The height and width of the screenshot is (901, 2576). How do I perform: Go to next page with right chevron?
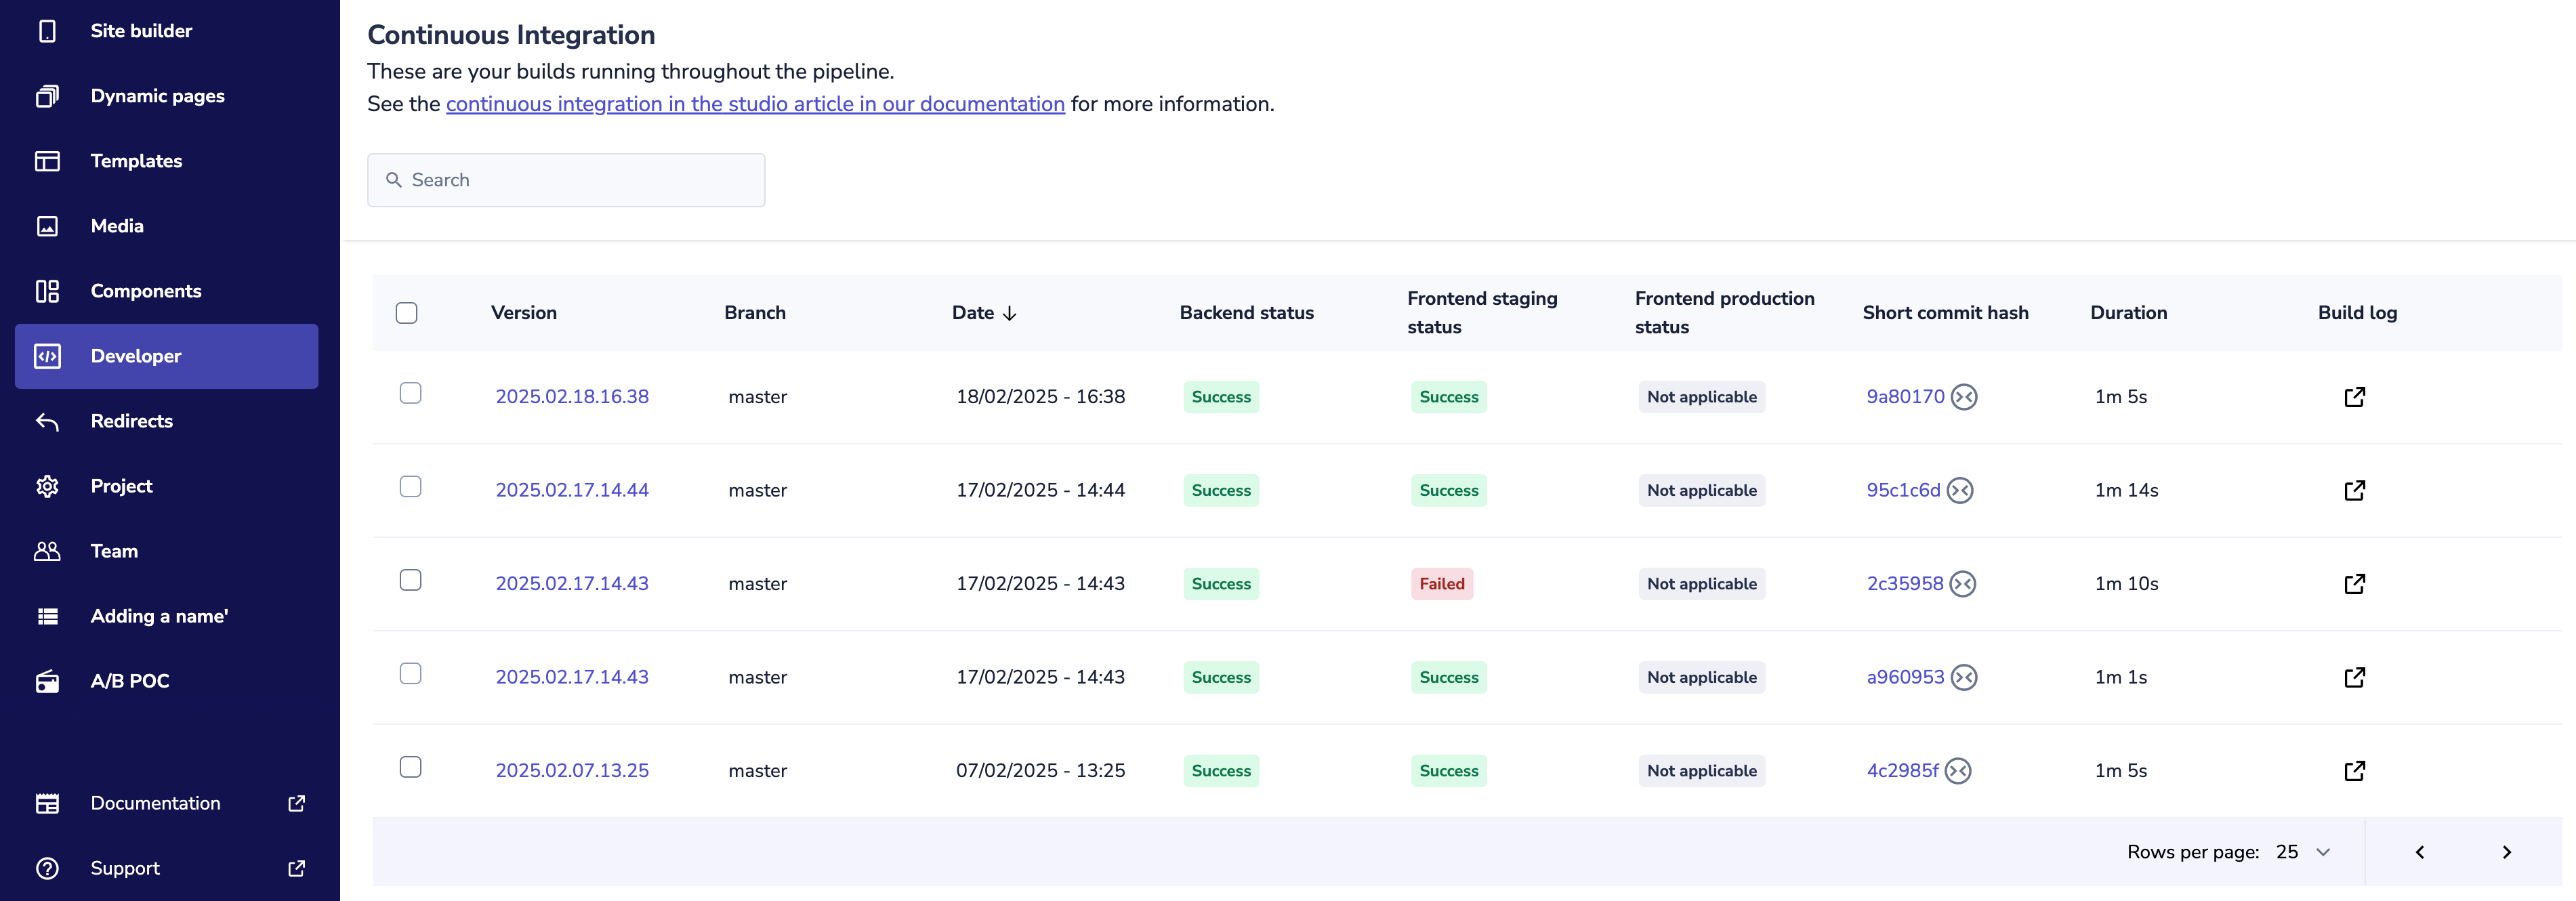click(x=2506, y=852)
